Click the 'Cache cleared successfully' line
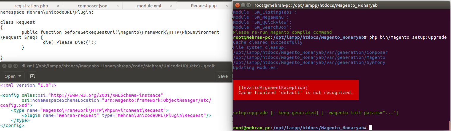Viewport: 451px width, 131px height. coord(268,42)
